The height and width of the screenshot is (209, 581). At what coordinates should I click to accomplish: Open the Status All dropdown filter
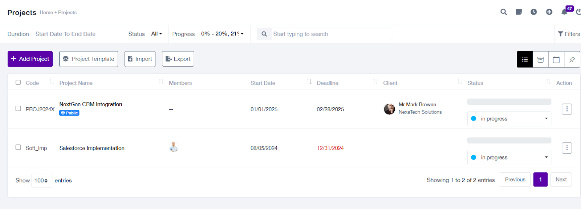pyautogui.click(x=157, y=34)
